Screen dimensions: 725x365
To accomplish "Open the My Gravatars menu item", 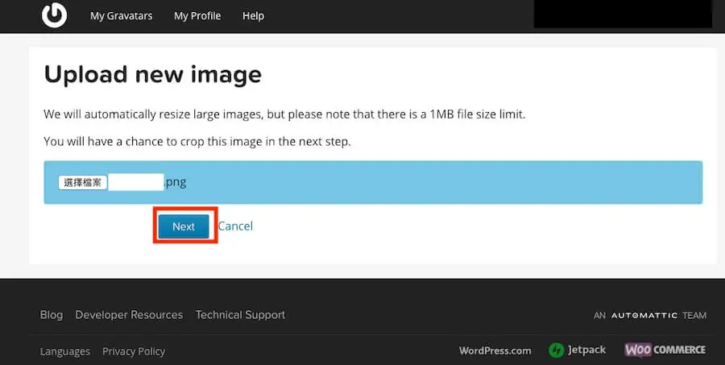I will pos(121,16).
